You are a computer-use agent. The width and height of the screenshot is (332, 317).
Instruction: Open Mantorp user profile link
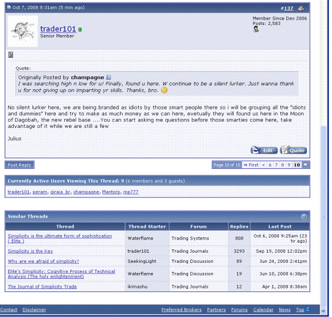click(x=111, y=192)
